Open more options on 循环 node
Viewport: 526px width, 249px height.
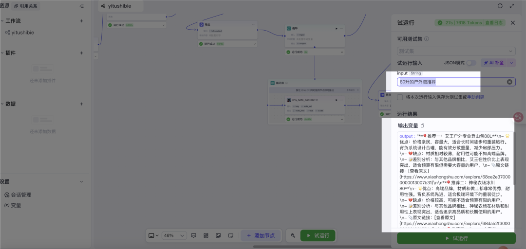[341, 29]
